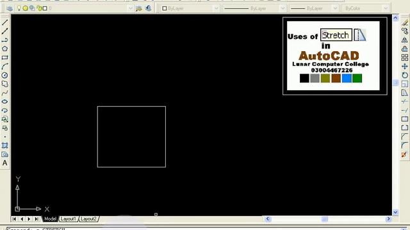This screenshot has width=410, height=230.
Task: Select the Break at Point tool
Action: click(404, 119)
